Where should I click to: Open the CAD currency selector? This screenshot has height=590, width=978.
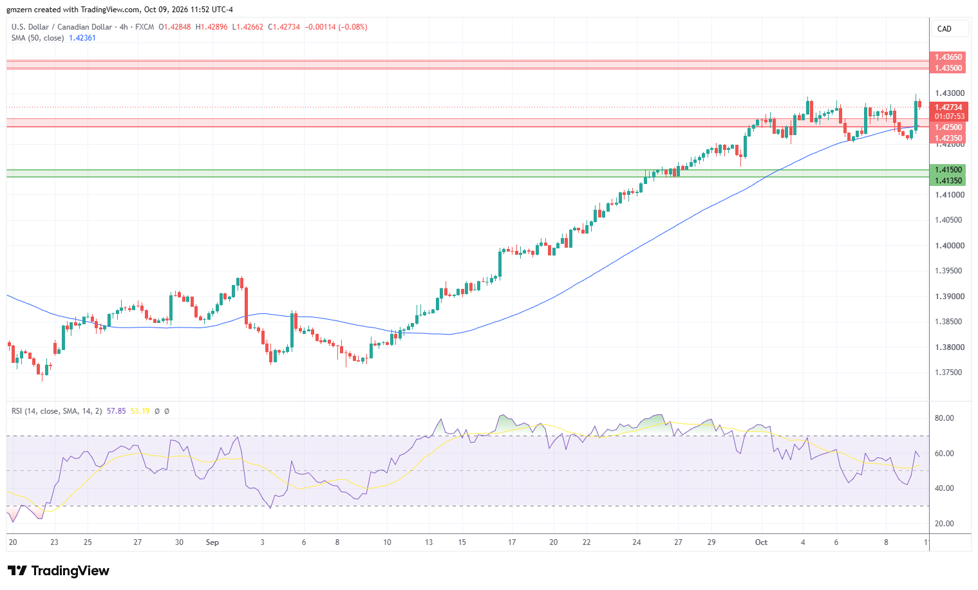point(950,28)
